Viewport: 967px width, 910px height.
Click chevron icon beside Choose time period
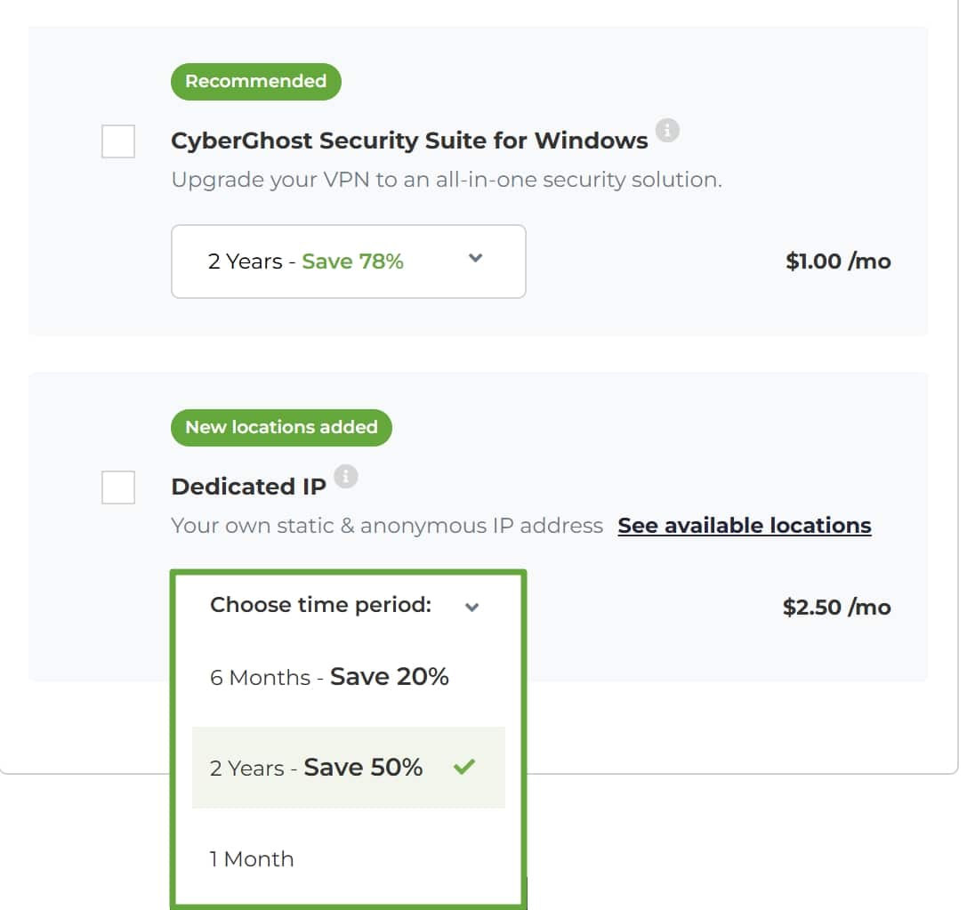[471, 607]
